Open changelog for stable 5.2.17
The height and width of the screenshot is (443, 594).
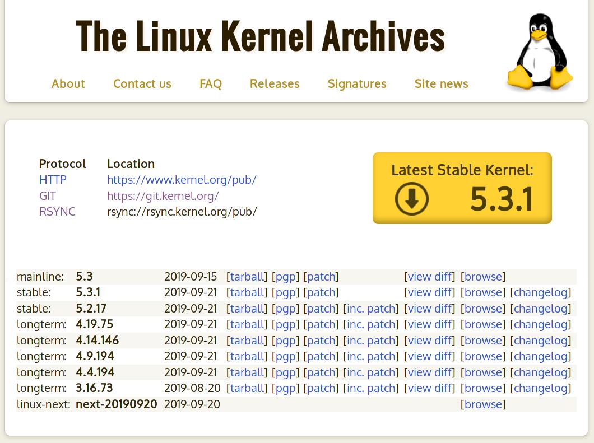coord(541,309)
